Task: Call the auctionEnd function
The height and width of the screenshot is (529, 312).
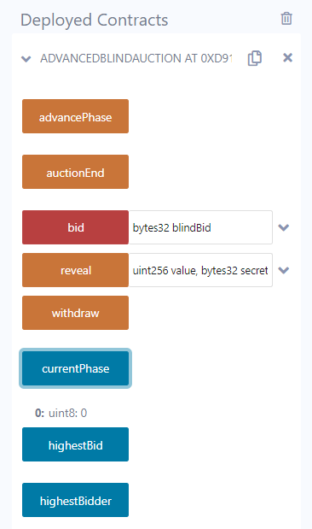Action: click(75, 172)
